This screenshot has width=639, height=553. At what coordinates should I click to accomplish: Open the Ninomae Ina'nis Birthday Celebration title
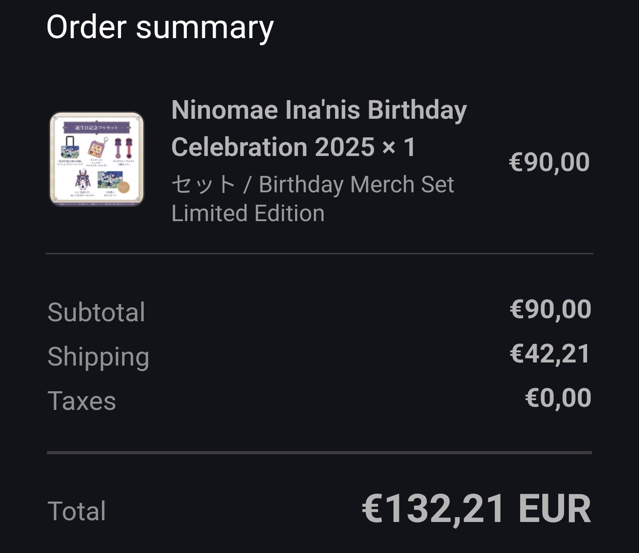pyautogui.click(x=319, y=110)
